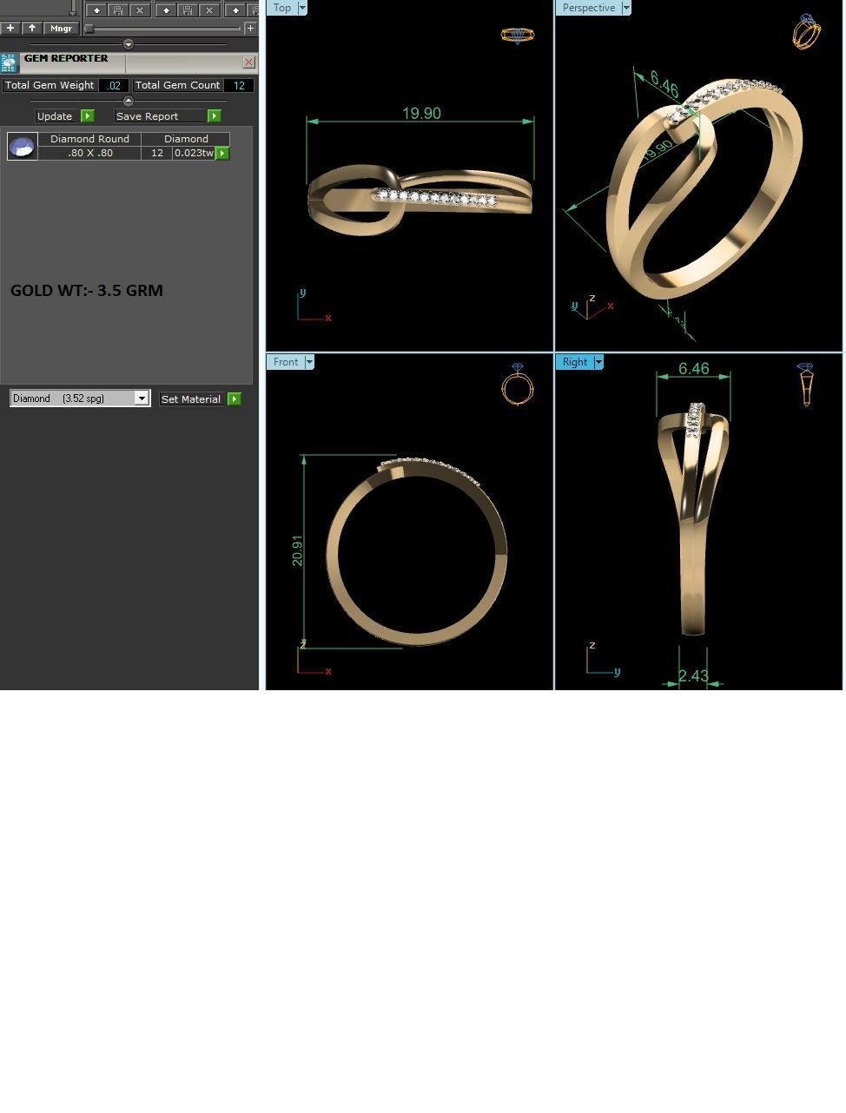Click the Gem Reporter panel icon
Screen dimensions: 846x1113
[x=9, y=63]
